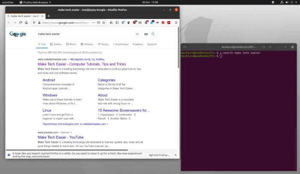Click the green shield tray icon
This screenshot has width=300, height=174.
(273, 2)
